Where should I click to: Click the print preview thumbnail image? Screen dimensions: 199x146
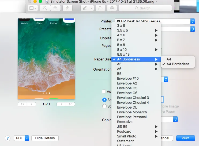click(x=46, y=59)
